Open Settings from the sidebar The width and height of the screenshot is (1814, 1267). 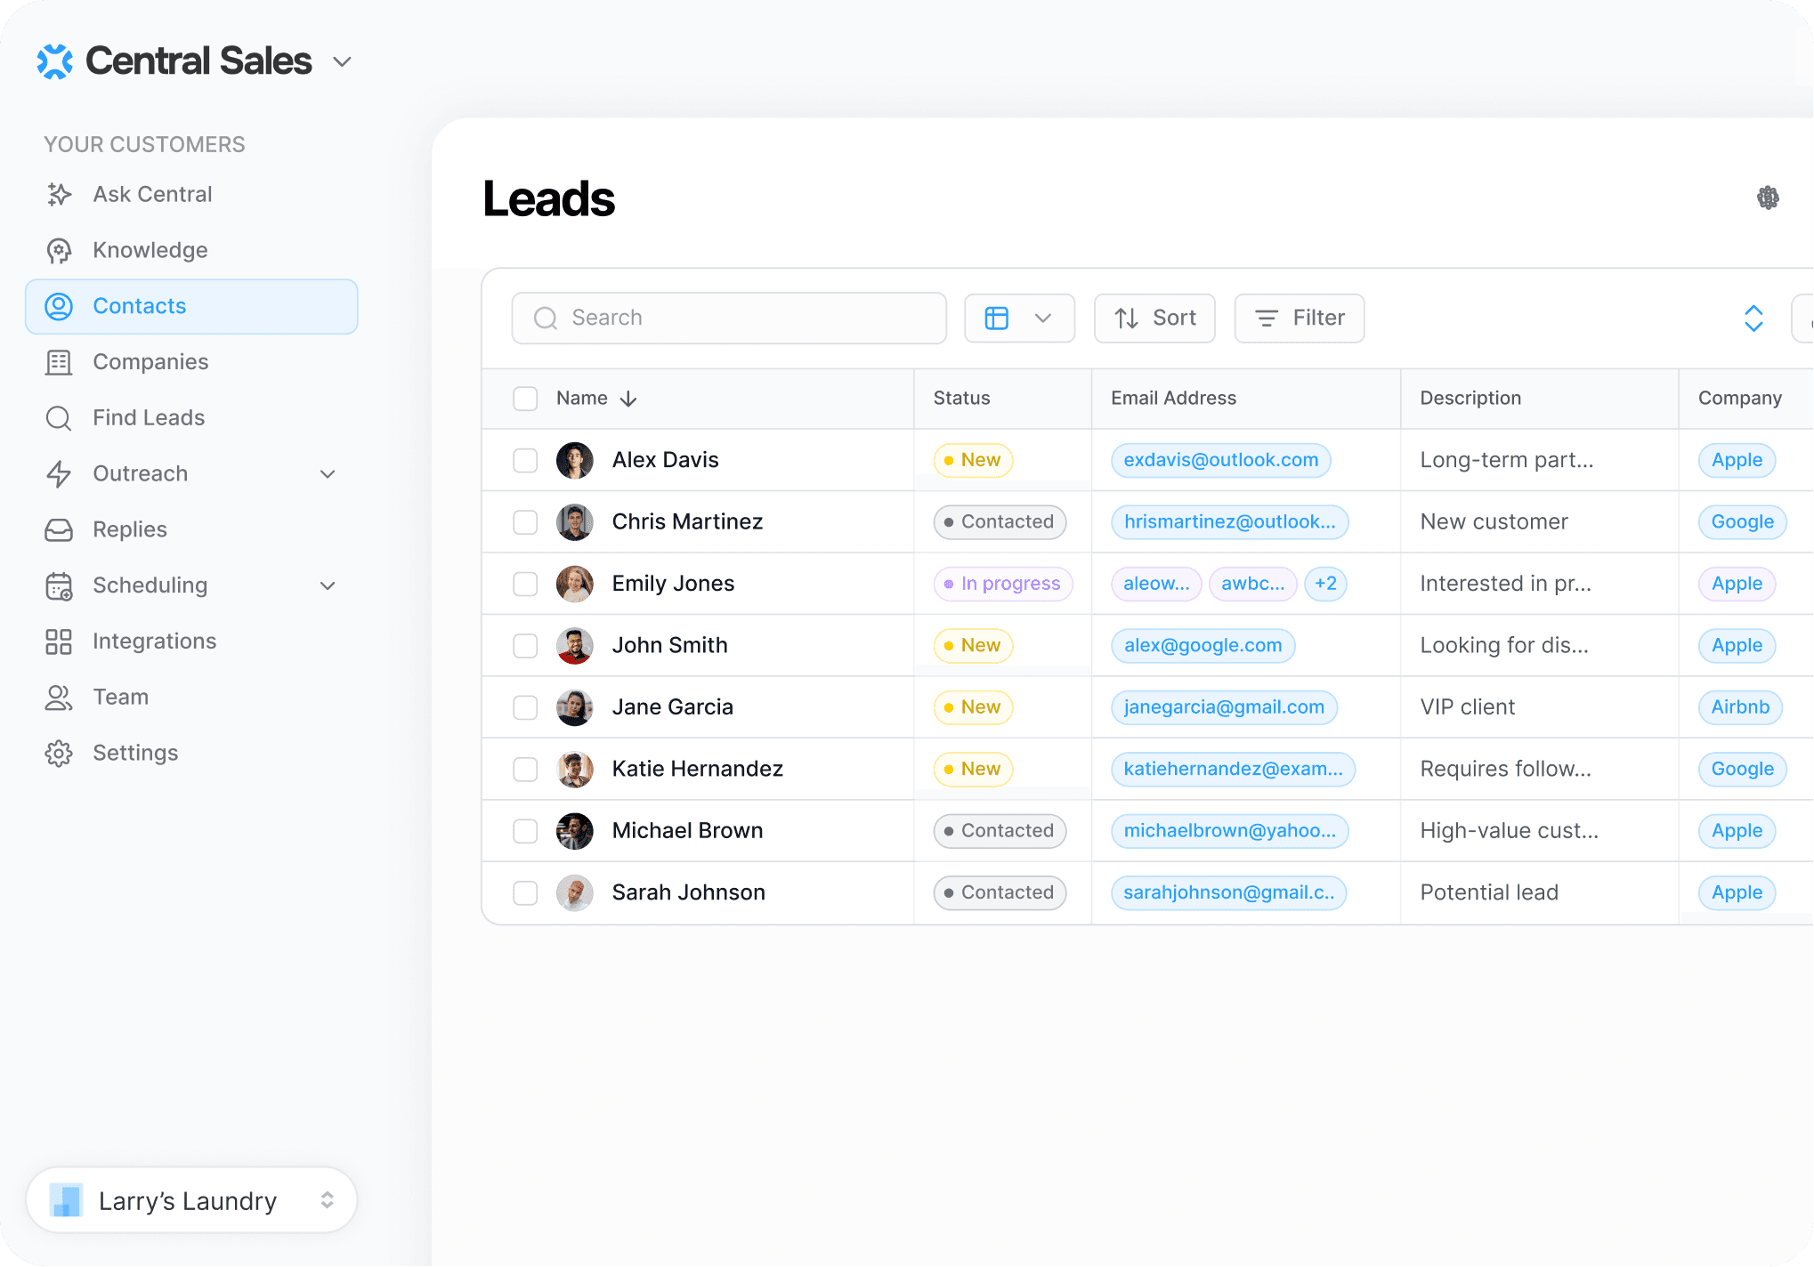point(135,754)
